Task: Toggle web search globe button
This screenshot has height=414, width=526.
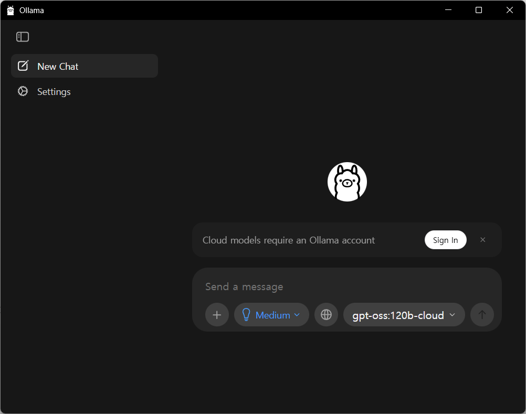Action: coord(326,315)
